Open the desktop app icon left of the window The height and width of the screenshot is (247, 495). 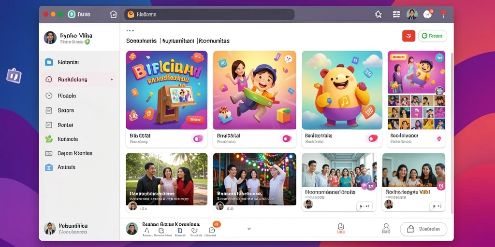pos(14,76)
